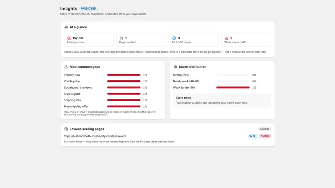The height and width of the screenshot is (188, 335).
Task: Click the Shipping info label
Action: (x=72, y=100)
